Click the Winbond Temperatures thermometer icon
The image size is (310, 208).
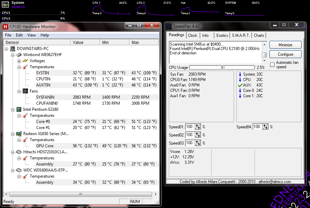click(x=25, y=67)
